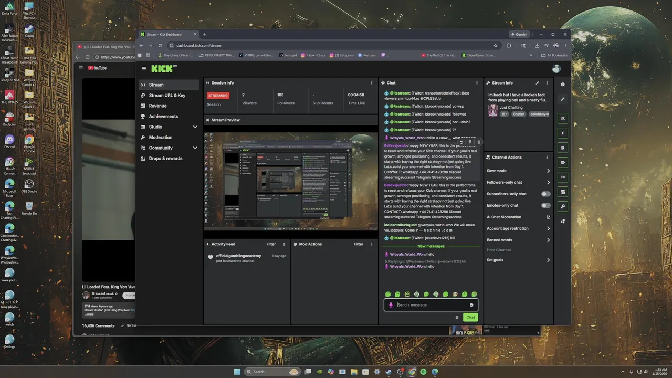Click the wrench icon in the right rail

tap(563, 206)
